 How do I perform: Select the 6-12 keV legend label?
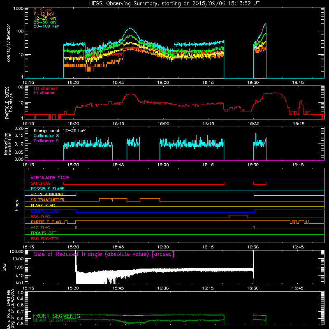pyautogui.click(x=44, y=14)
